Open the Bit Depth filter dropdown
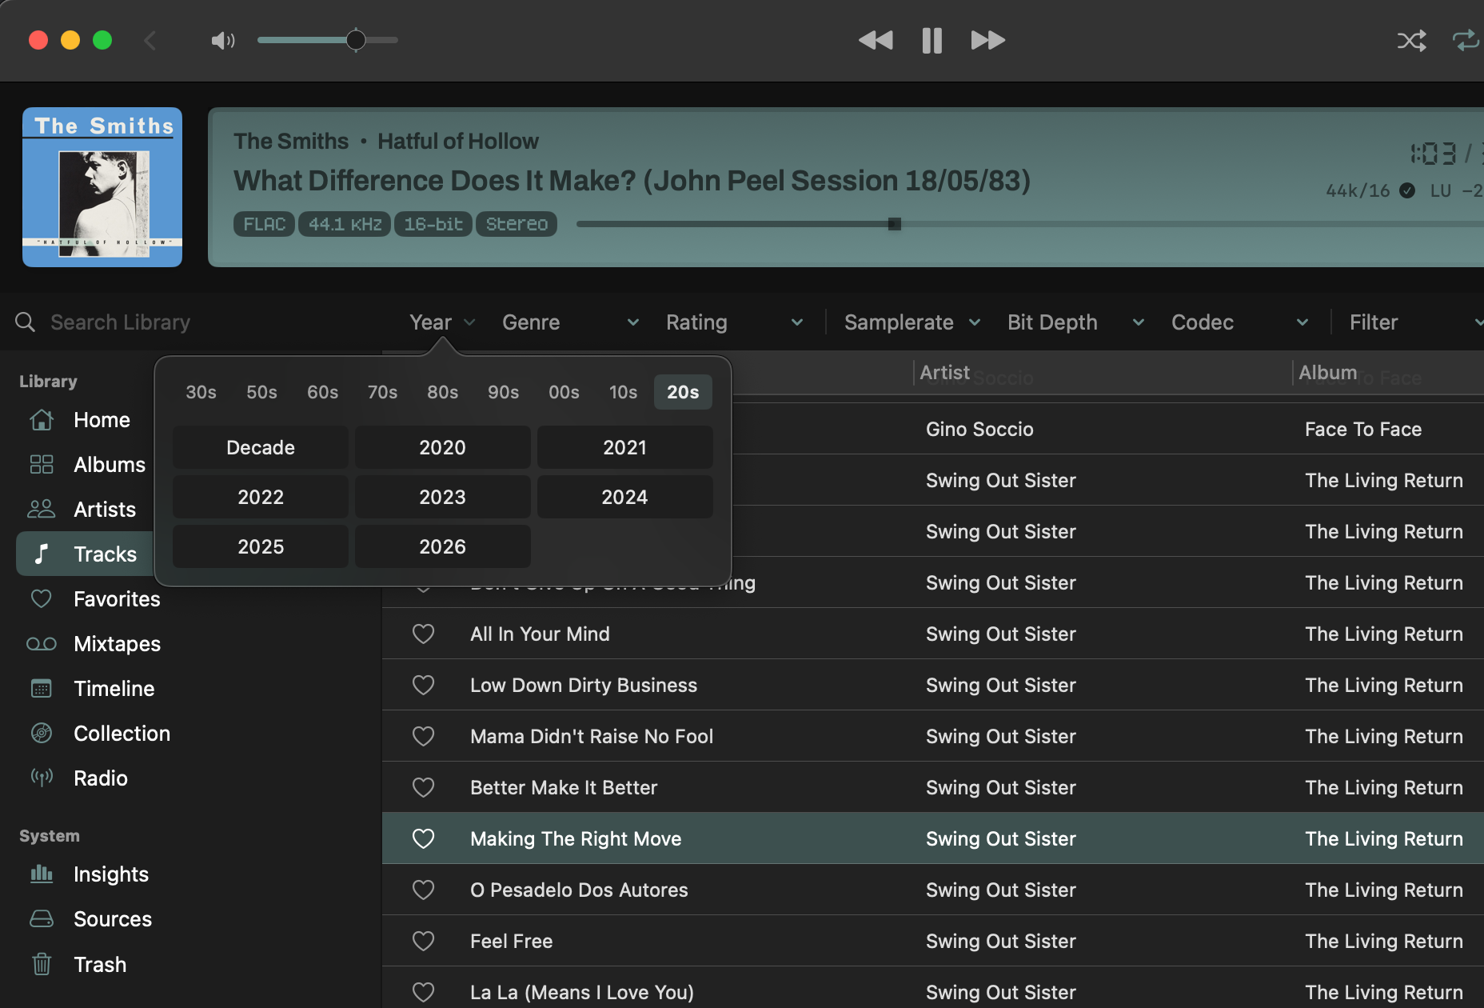This screenshot has height=1008, width=1484. (x=1076, y=322)
